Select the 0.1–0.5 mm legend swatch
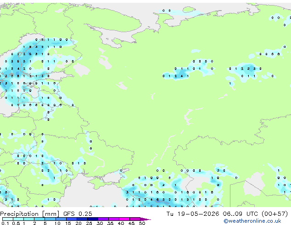Screen dimensions: 291x225 tap(8, 219)
